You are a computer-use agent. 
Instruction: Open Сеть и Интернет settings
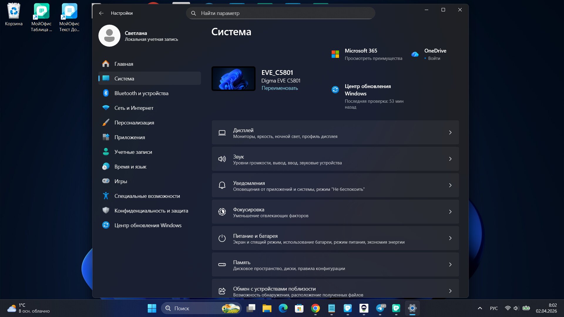point(134,108)
